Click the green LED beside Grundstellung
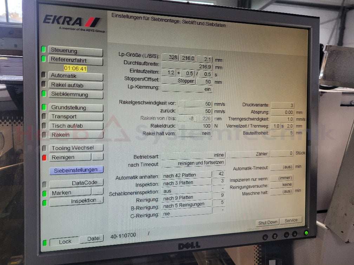This screenshot has width=354, height=265. [x=44, y=107]
